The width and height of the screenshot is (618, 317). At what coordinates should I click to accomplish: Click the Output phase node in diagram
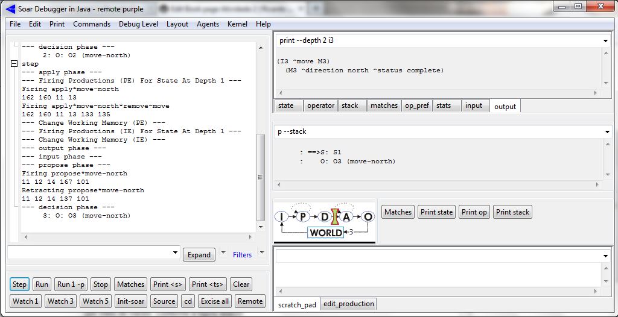click(x=368, y=216)
